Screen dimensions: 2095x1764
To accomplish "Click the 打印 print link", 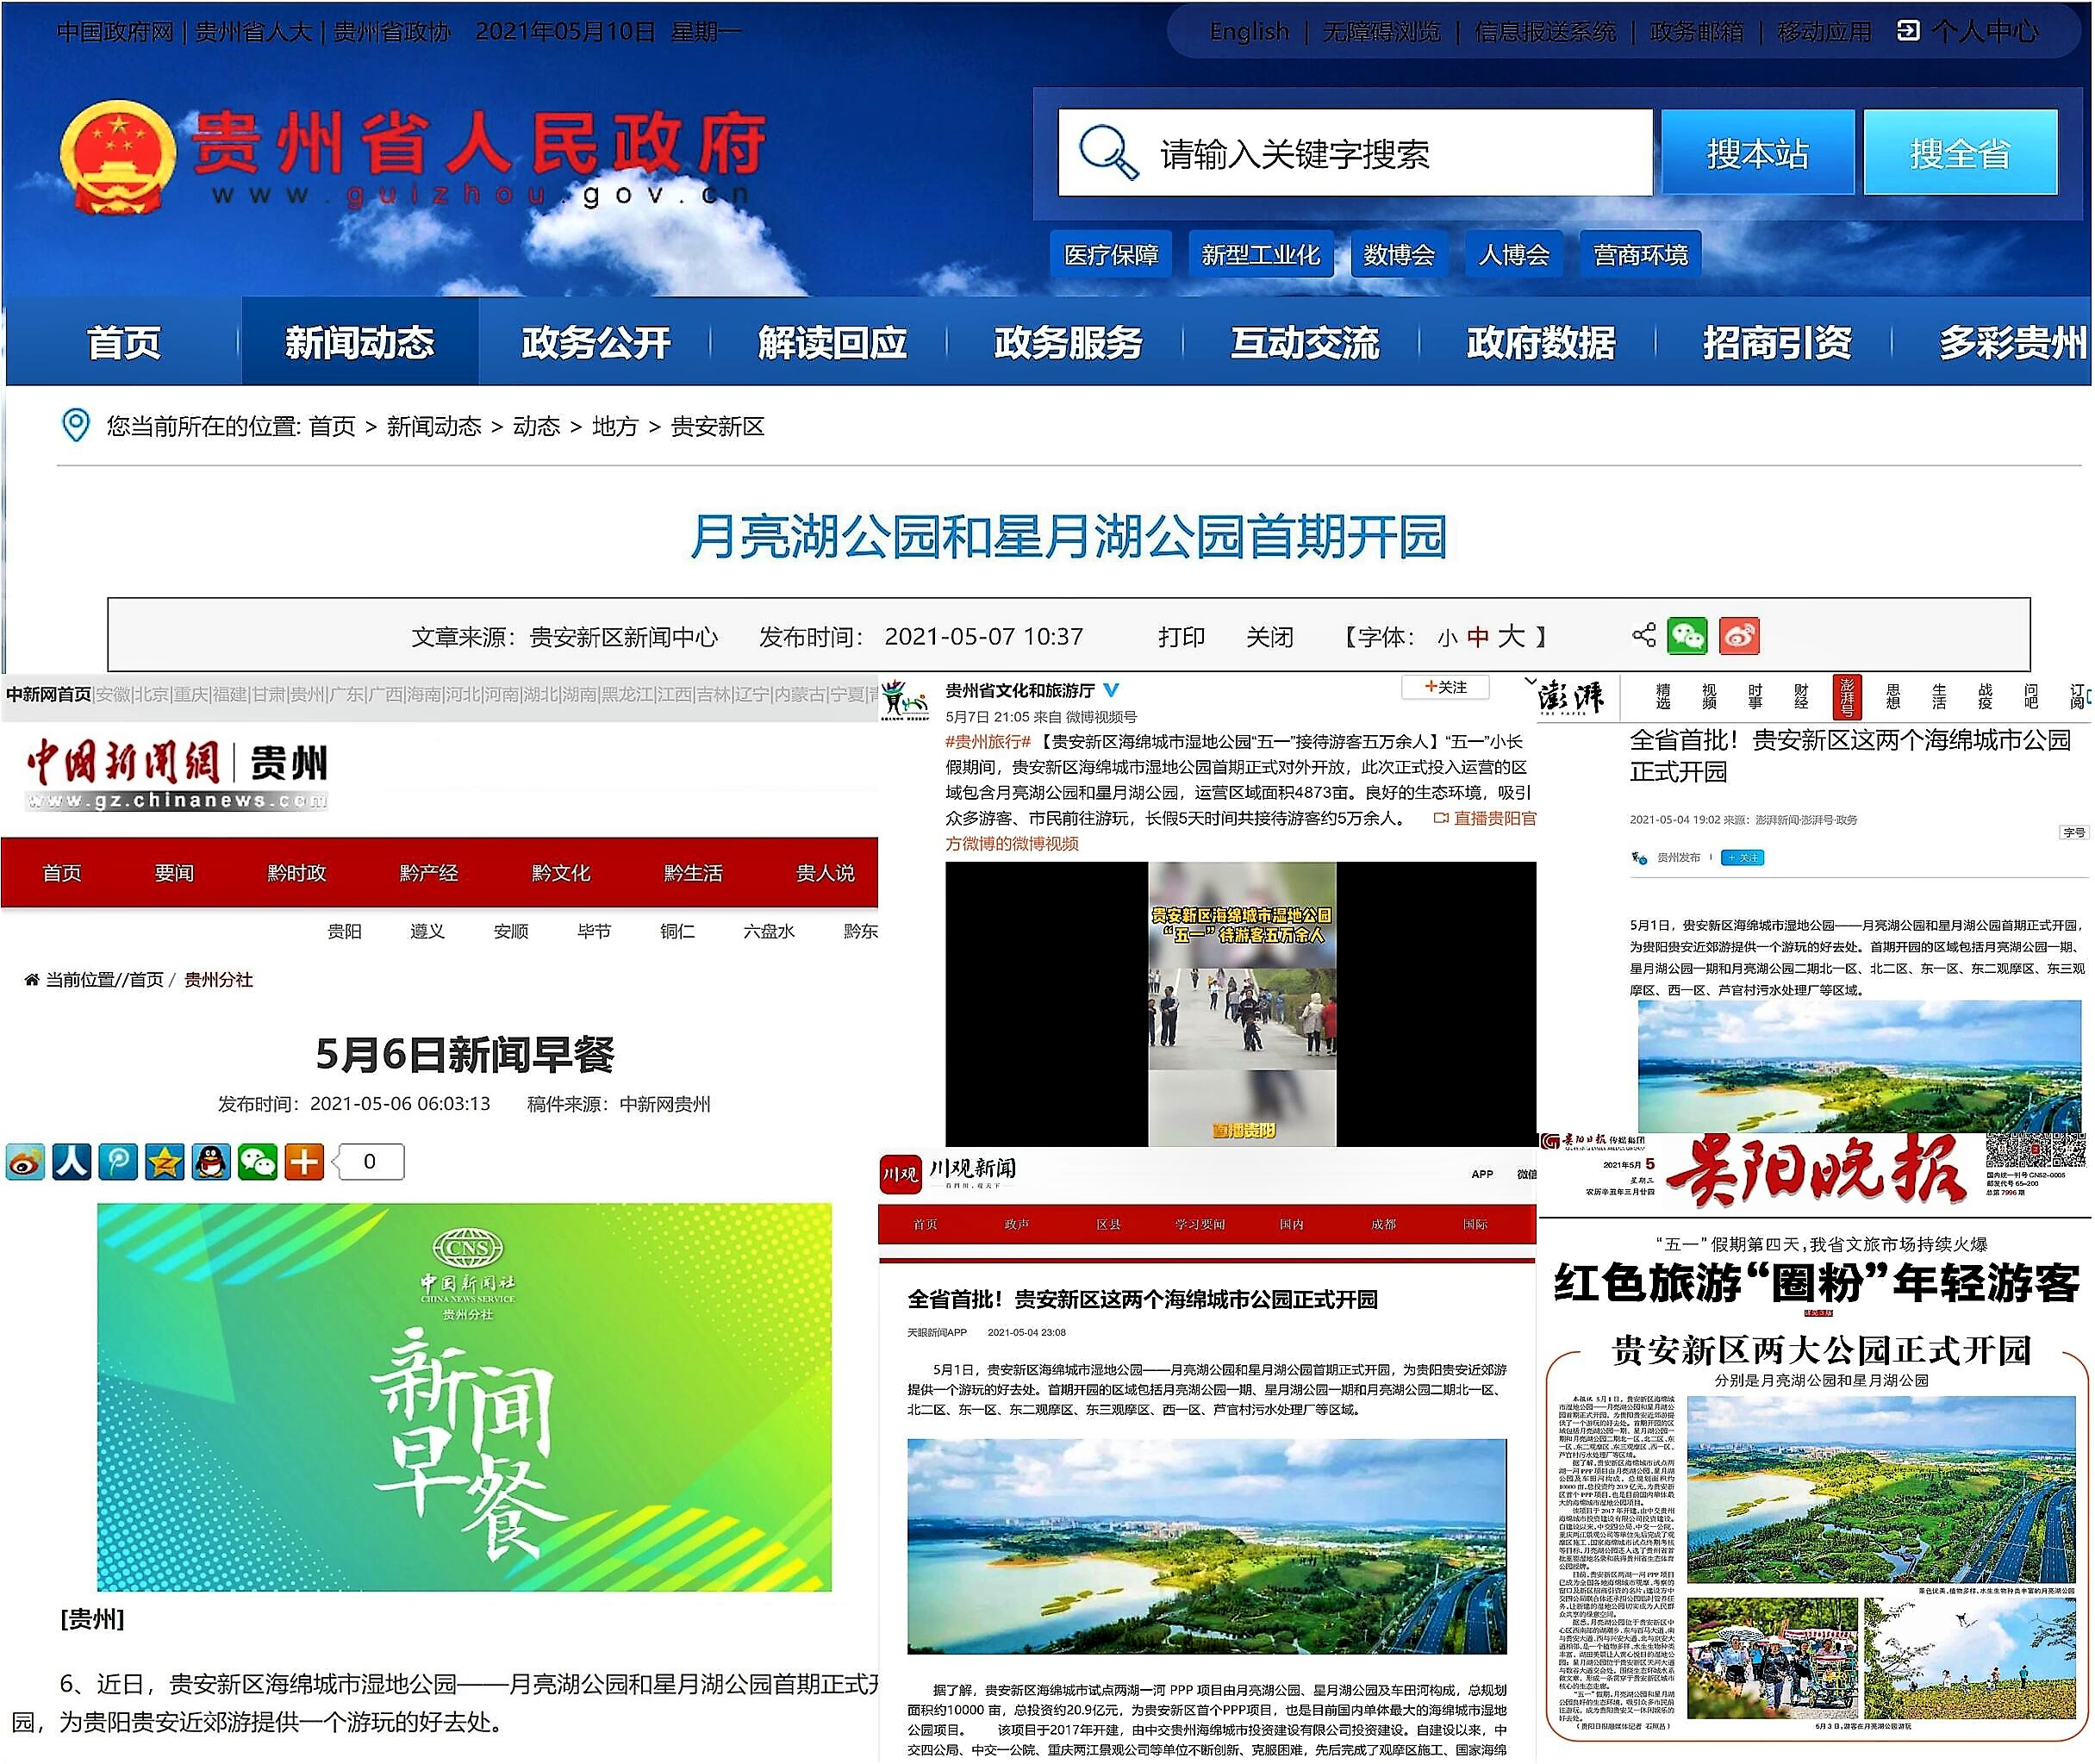I will click(x=1181, y=637).
